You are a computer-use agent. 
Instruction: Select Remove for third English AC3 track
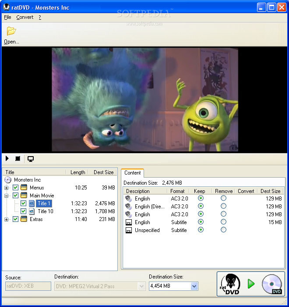(x=223, y=214)
